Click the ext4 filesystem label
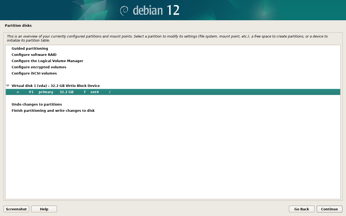The height and width of the screenshot is (216, 346). (x=95, y=92)
